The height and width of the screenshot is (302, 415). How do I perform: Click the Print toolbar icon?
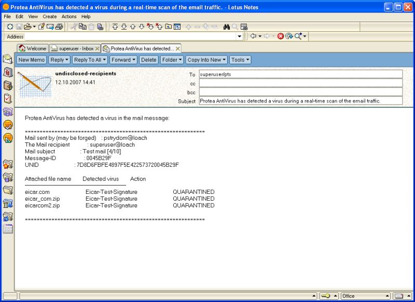click(x=59, y=27)
